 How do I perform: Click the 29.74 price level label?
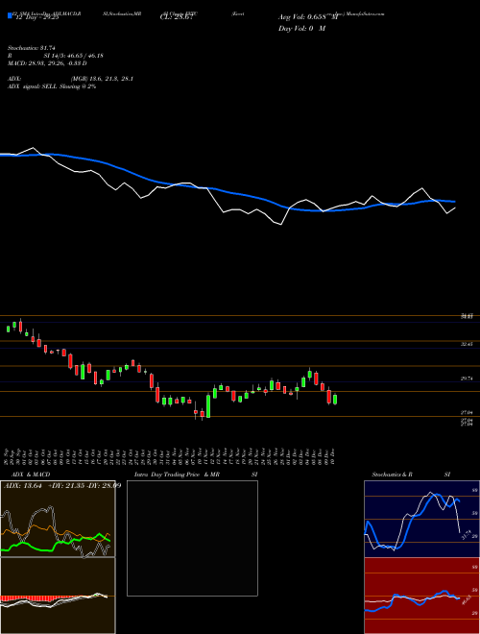467,378
